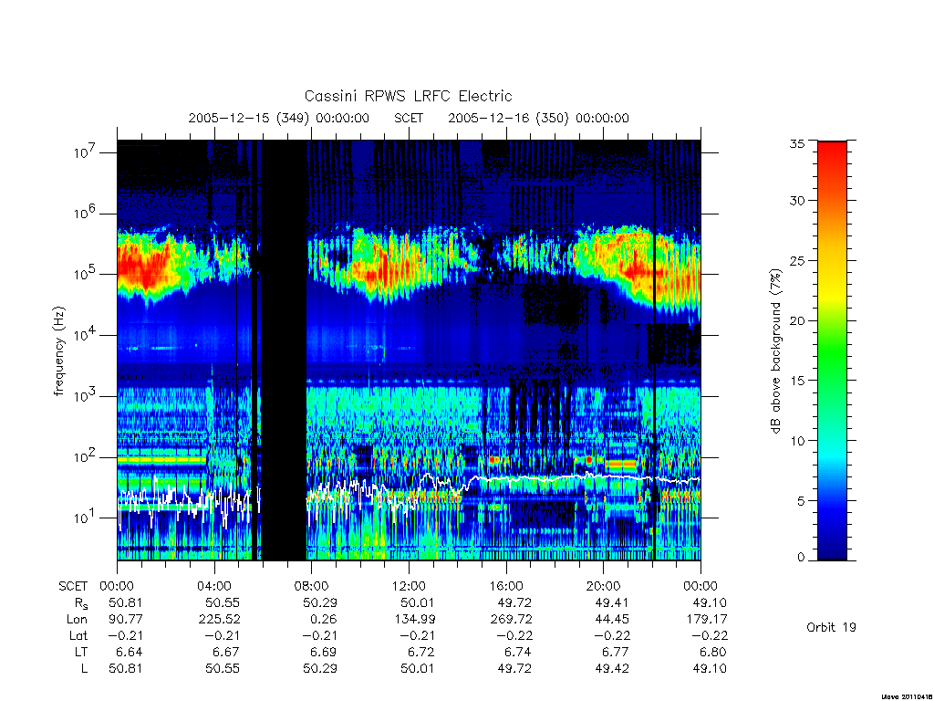Click the 'Lon' row label
The height and width of the screenshot is (701, 934).
coord(77,620)
